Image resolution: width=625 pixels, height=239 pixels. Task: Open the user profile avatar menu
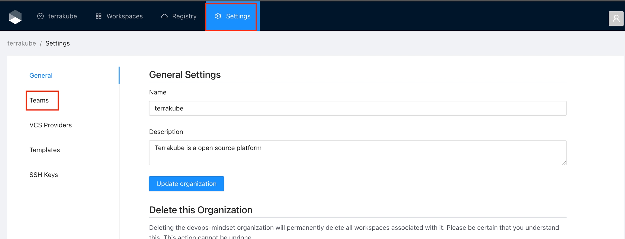click(x=616, y=18)
